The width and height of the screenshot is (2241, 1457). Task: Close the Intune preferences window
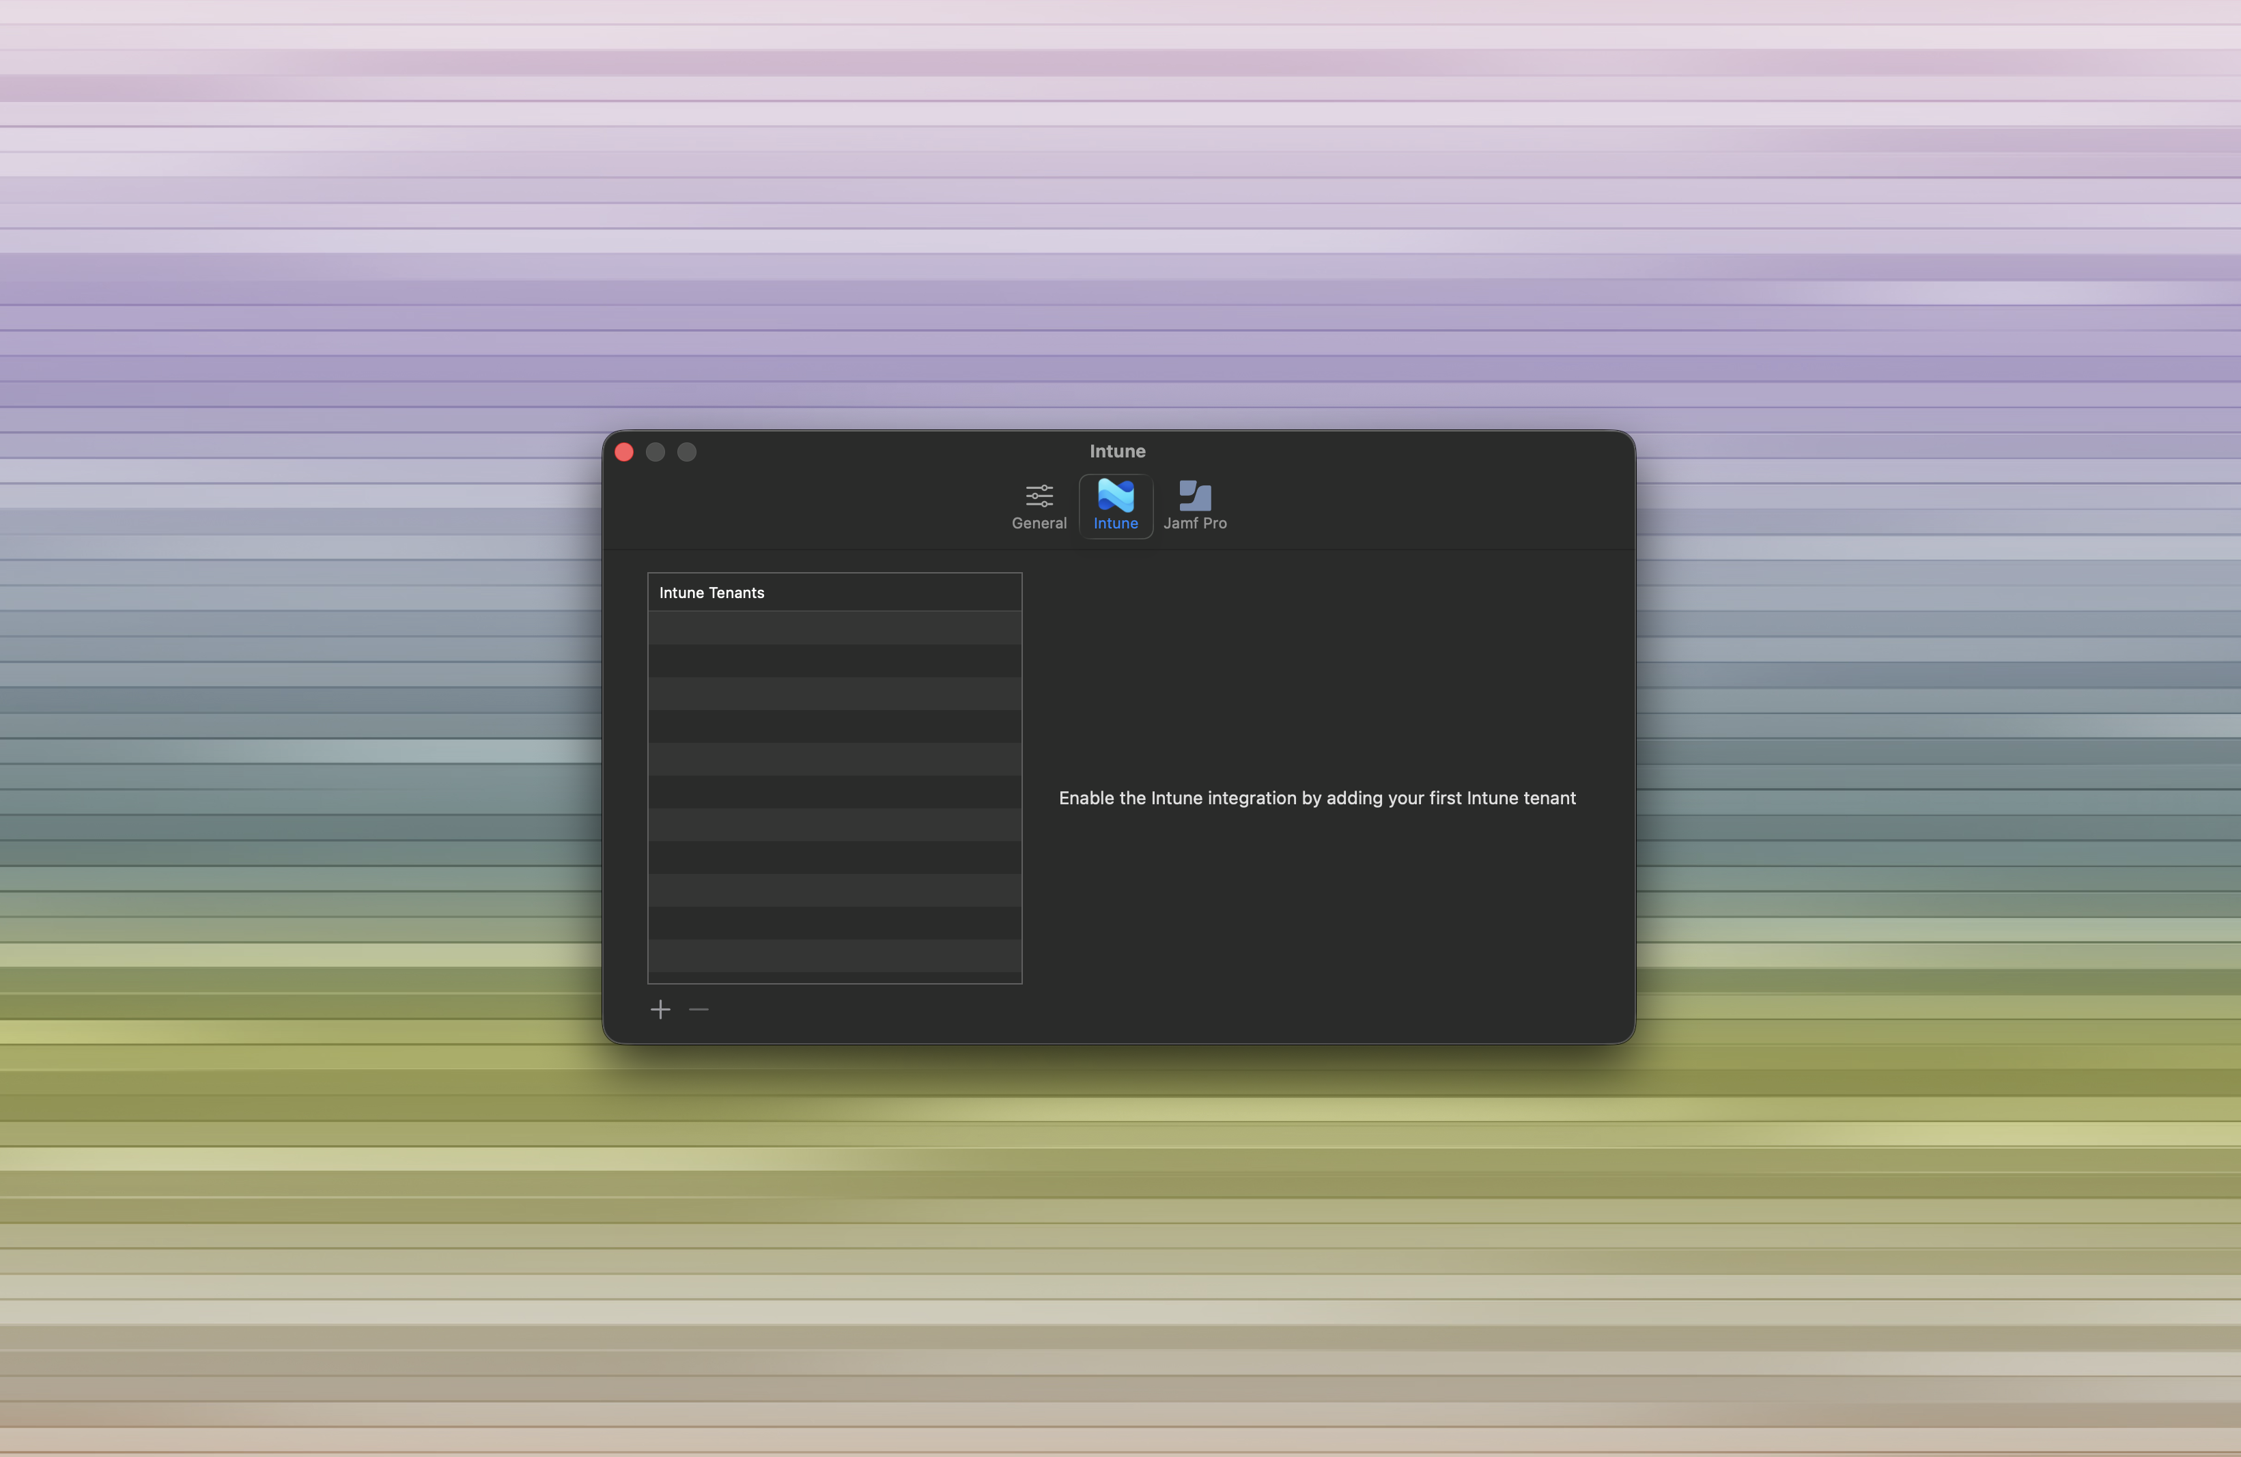click(x=624, y=452)
